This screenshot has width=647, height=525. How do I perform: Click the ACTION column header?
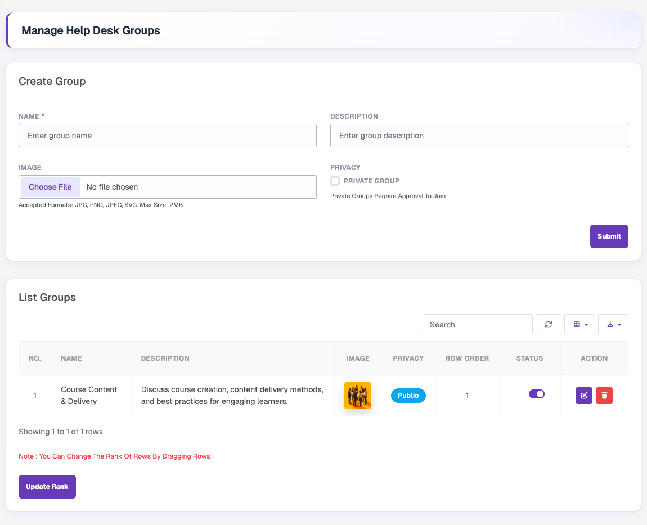click(594, 358)
